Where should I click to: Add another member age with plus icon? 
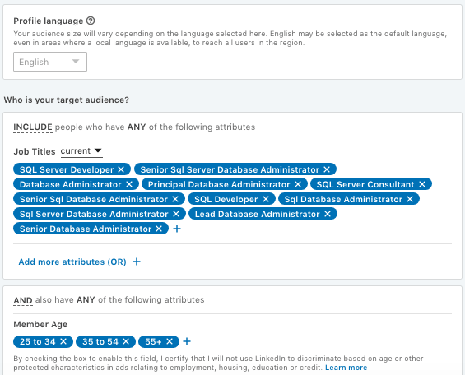tap(187, 341)
